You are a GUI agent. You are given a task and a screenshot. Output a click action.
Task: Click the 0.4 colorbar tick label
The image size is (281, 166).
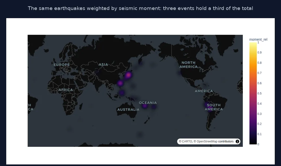[259, 103]
